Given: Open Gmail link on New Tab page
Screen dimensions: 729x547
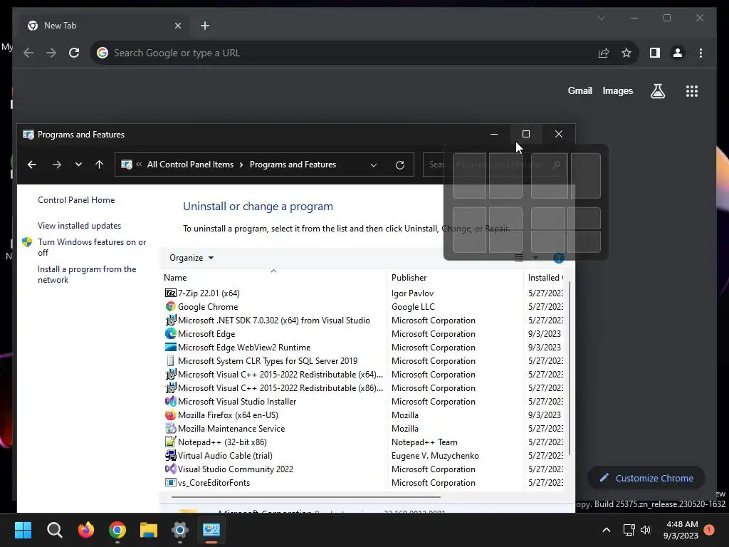Looking at the screenshot, I should (x=579, y=90).
